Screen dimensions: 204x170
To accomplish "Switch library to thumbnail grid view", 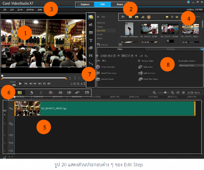I will pos(177,17).
